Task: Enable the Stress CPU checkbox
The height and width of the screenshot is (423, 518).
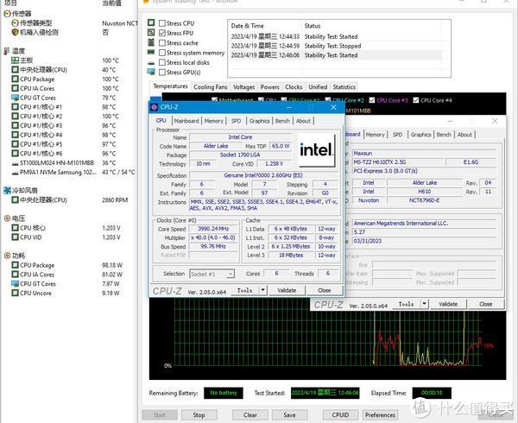Action: coord(162,23)
